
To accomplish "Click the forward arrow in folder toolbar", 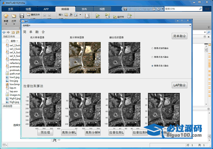I will pyautogui.click(x=8, y=32).
